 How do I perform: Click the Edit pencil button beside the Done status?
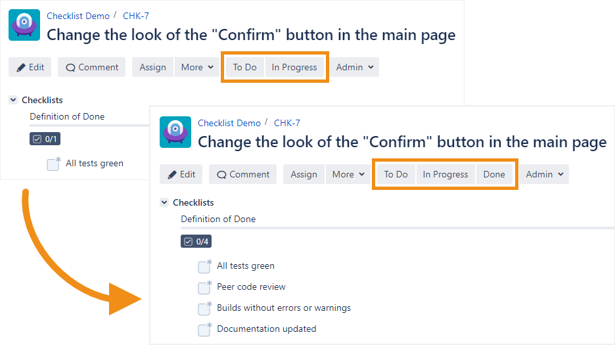coord(181,174)
